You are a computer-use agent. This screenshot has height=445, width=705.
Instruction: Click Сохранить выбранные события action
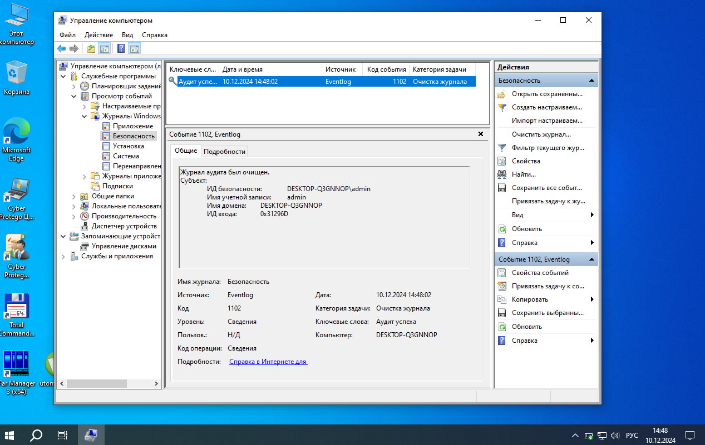(x=548, y=313)
